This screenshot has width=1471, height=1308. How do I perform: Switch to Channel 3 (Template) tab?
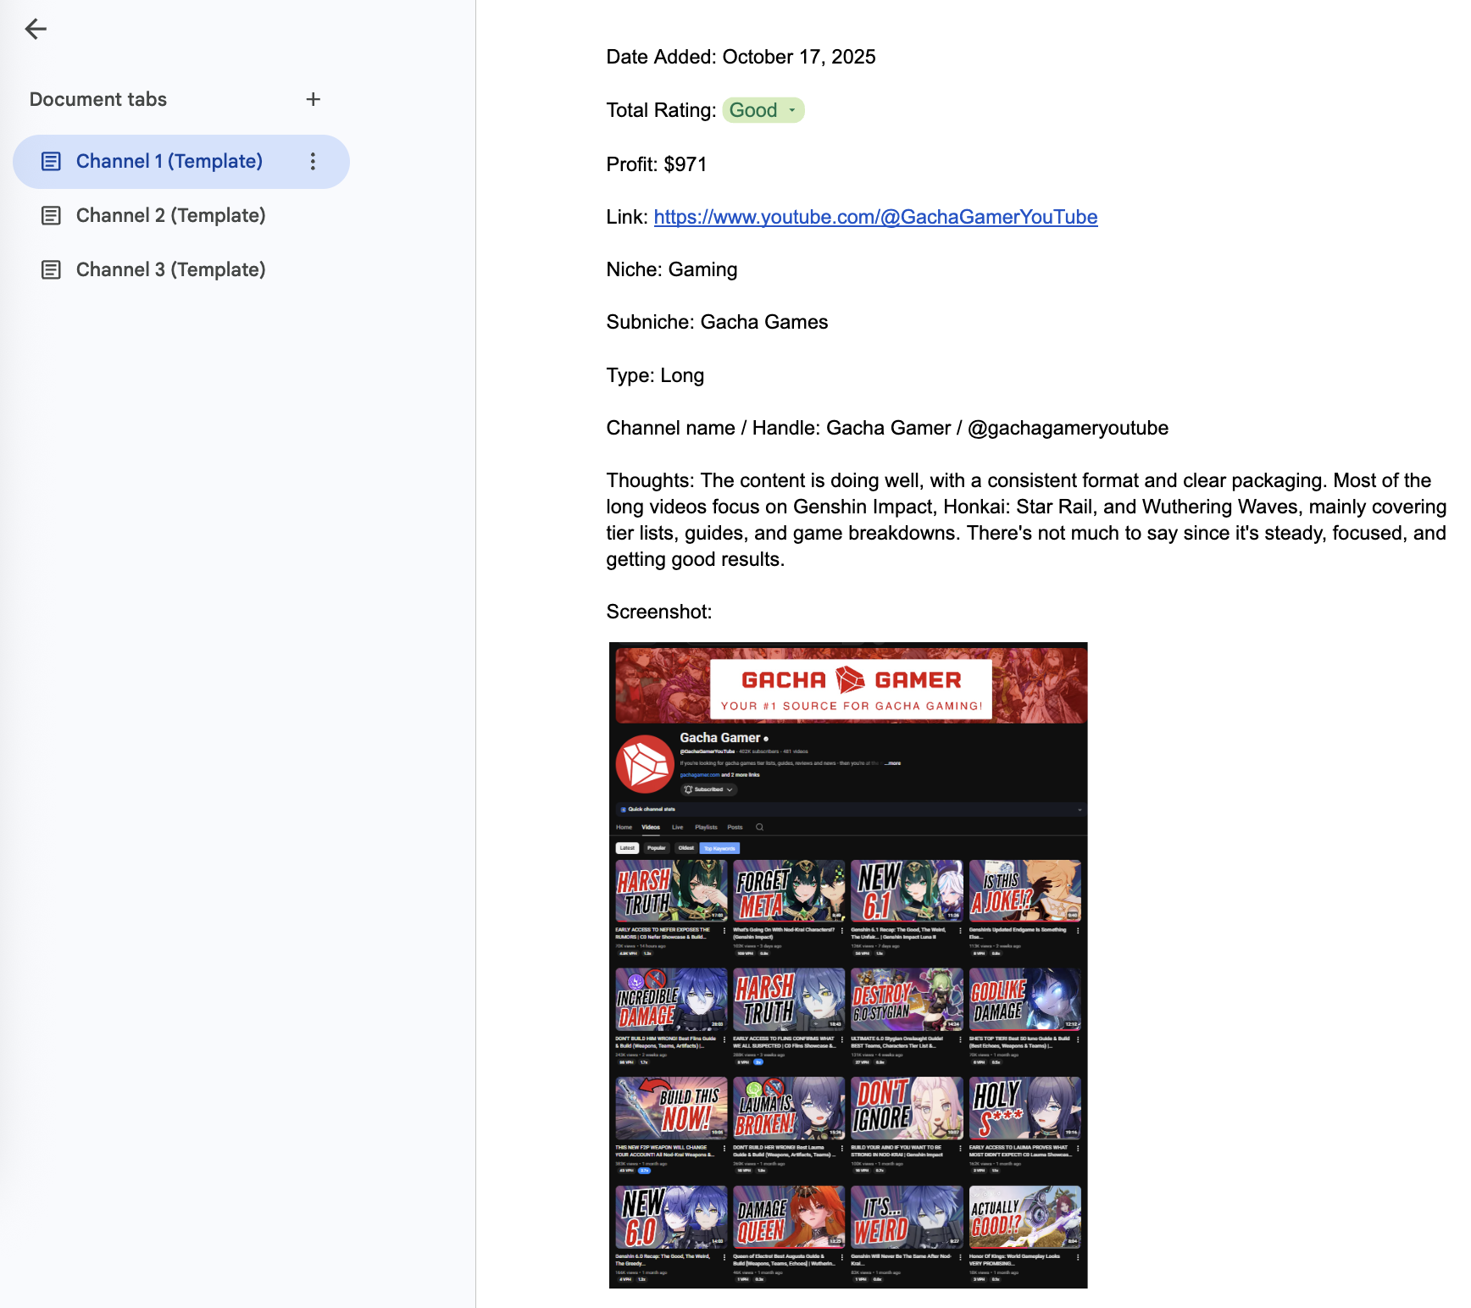click(170, 270)
